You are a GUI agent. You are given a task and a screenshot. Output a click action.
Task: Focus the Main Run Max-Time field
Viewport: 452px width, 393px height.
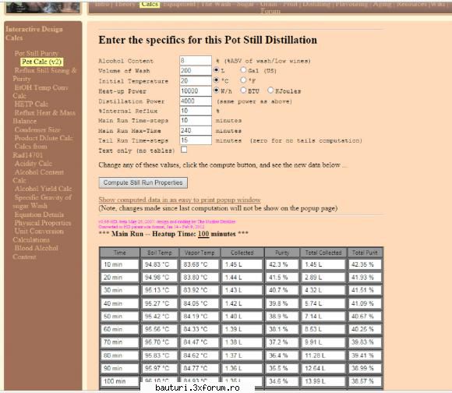pyautogui.click(x=196, y=130)
